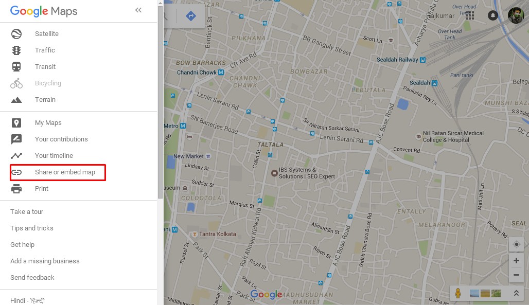Open Your timeline
This screenshot has width=529, height=305.
(54, 155)
